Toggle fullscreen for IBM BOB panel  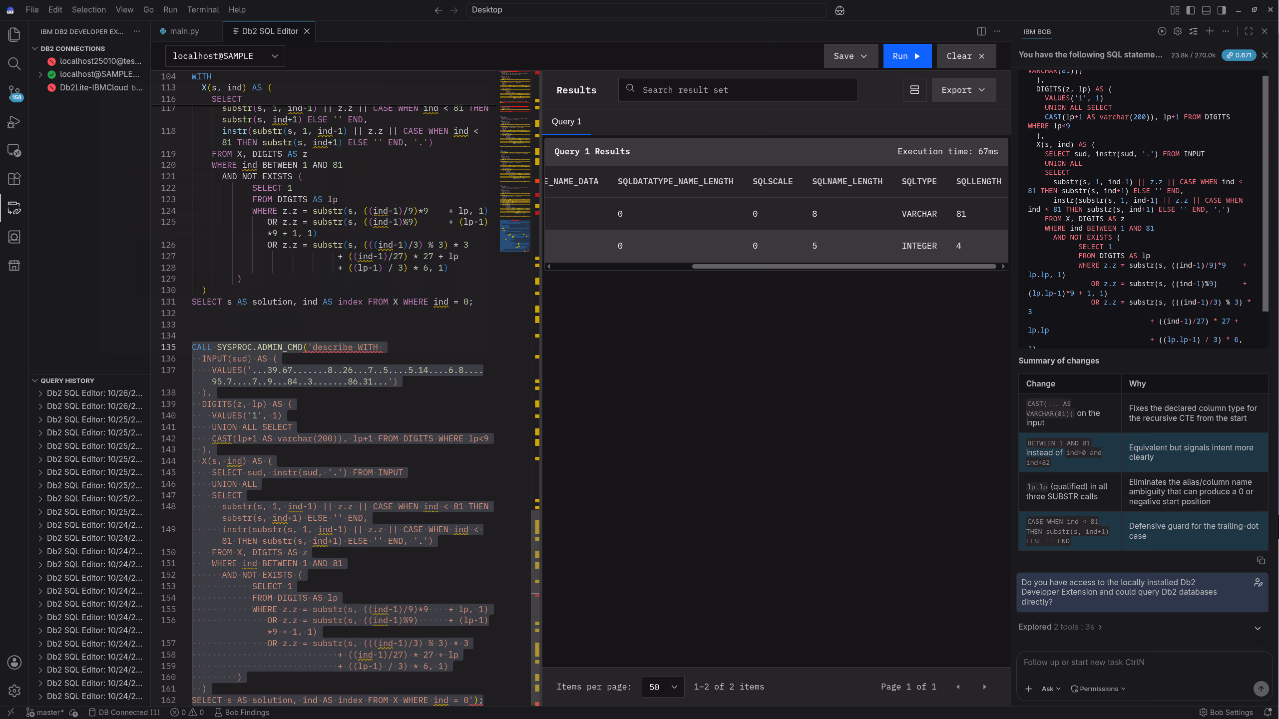pyautogui.click(x=1249, y=31)
